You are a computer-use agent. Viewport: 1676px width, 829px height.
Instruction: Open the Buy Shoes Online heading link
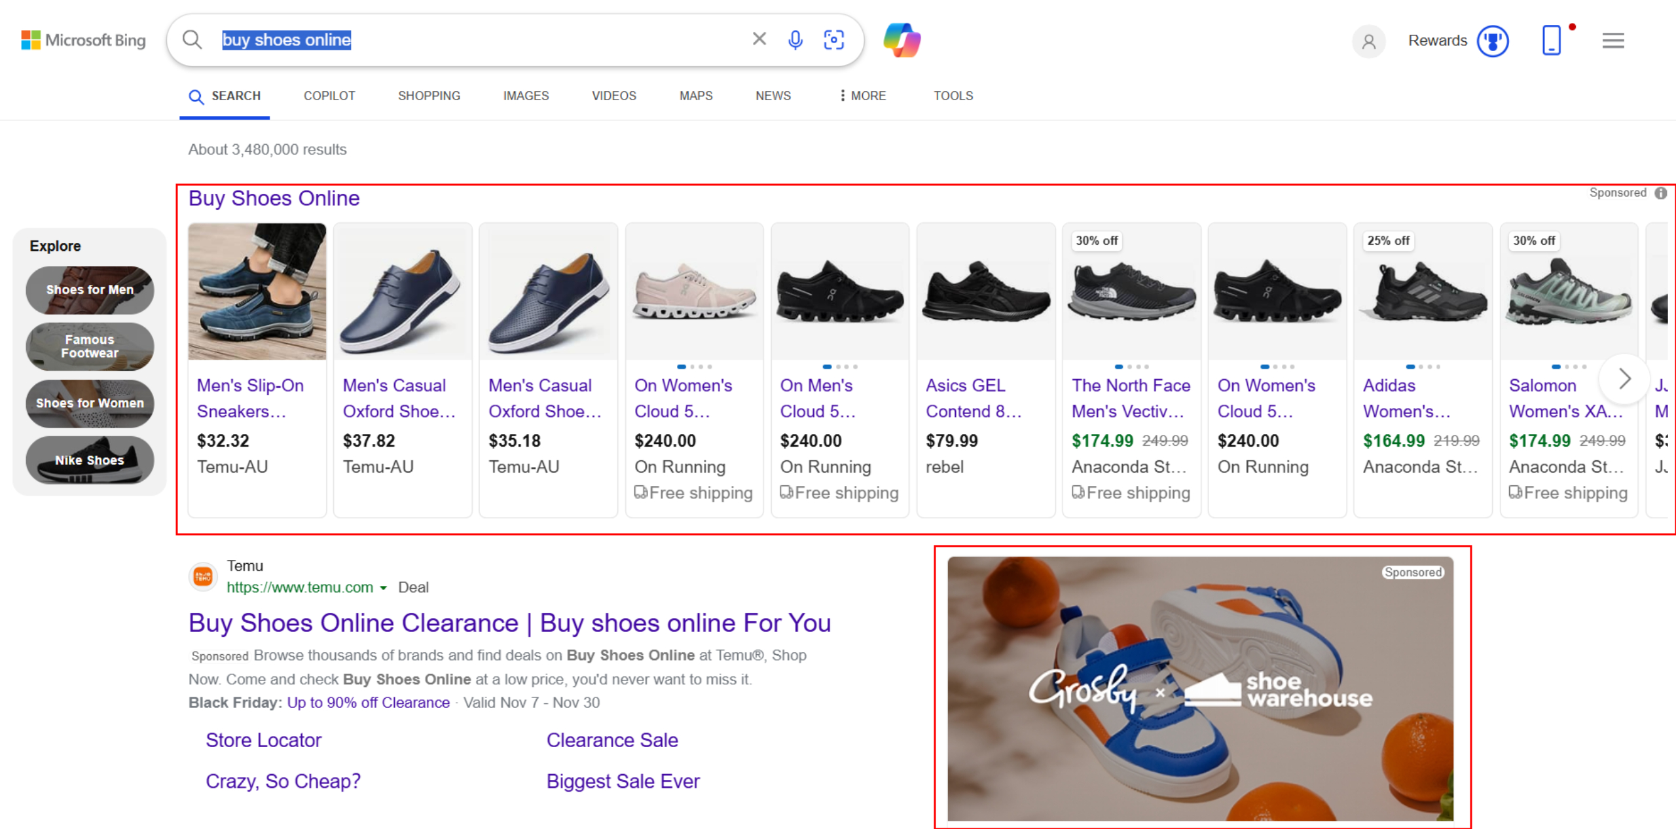(274, 198)
